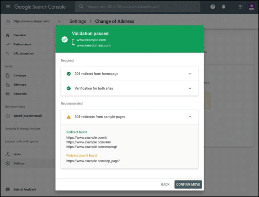
Task: Click the Redirect found heading
Action: pos(77,132)
